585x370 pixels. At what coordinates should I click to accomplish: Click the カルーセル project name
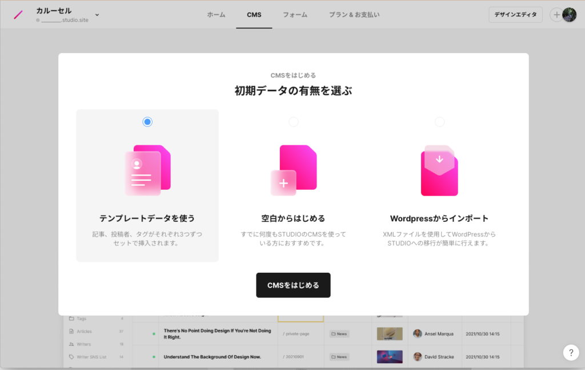54,11
